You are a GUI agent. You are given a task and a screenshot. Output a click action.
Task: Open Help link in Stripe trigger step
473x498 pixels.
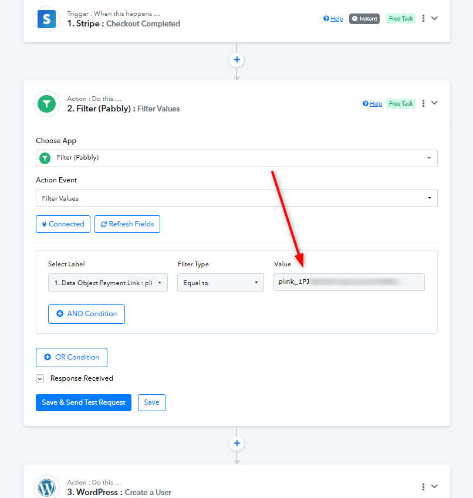(x=333, y=18)
